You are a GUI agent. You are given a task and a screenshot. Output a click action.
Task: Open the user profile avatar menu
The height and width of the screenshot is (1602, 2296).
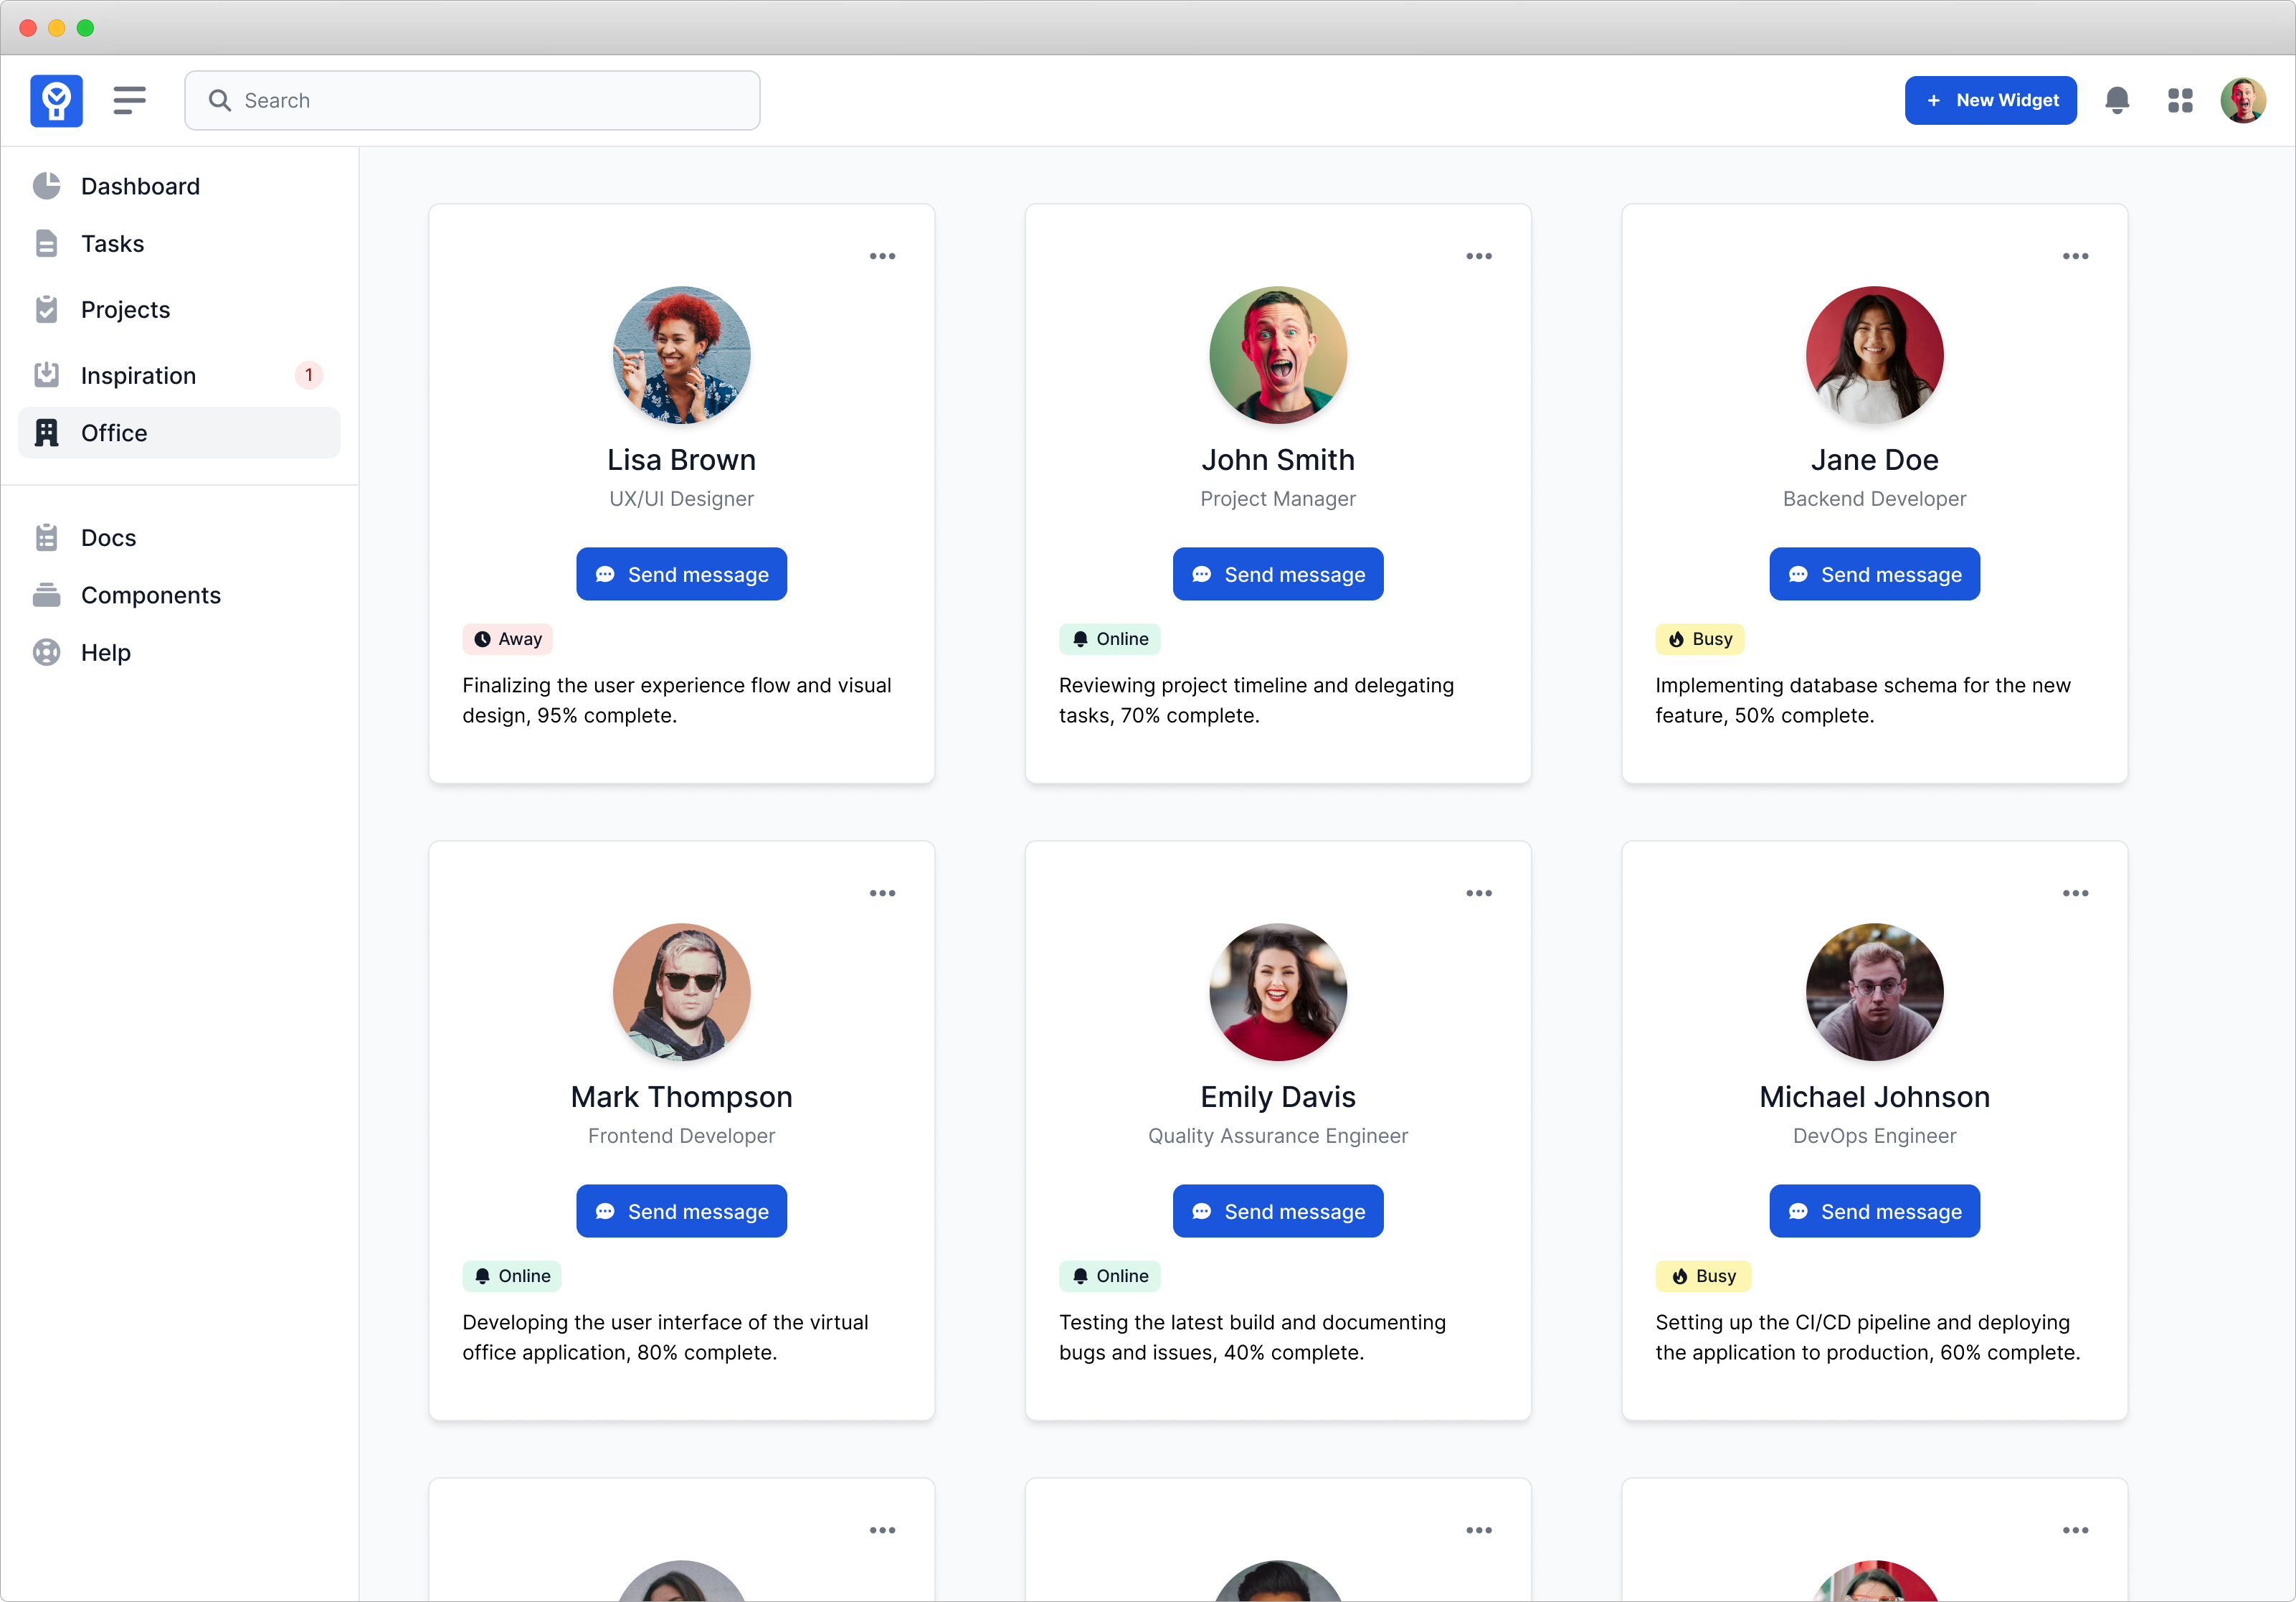click(2243, 100)
